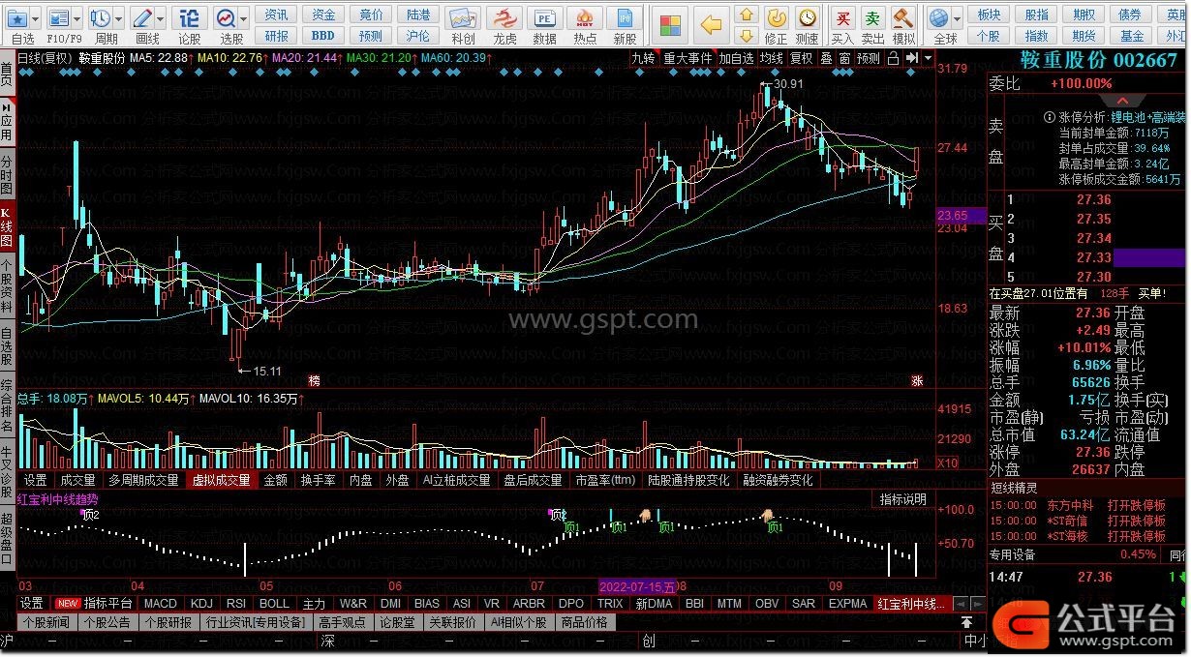Screen dimensions: 1191x657
Task: Click the purple bar beside buy level 4
Action: tap(1149, 257)
